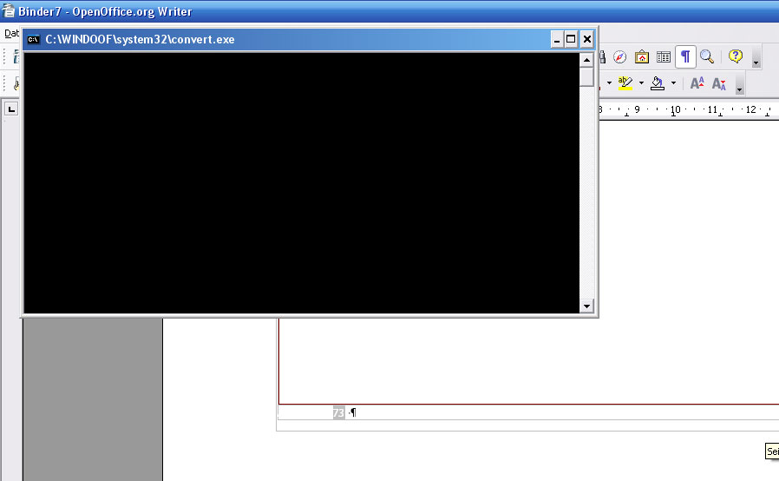Screen dimensions: 779x481
Task: Toggle nonprinting characters pilcrow button
Action: (x=685, y=57)
